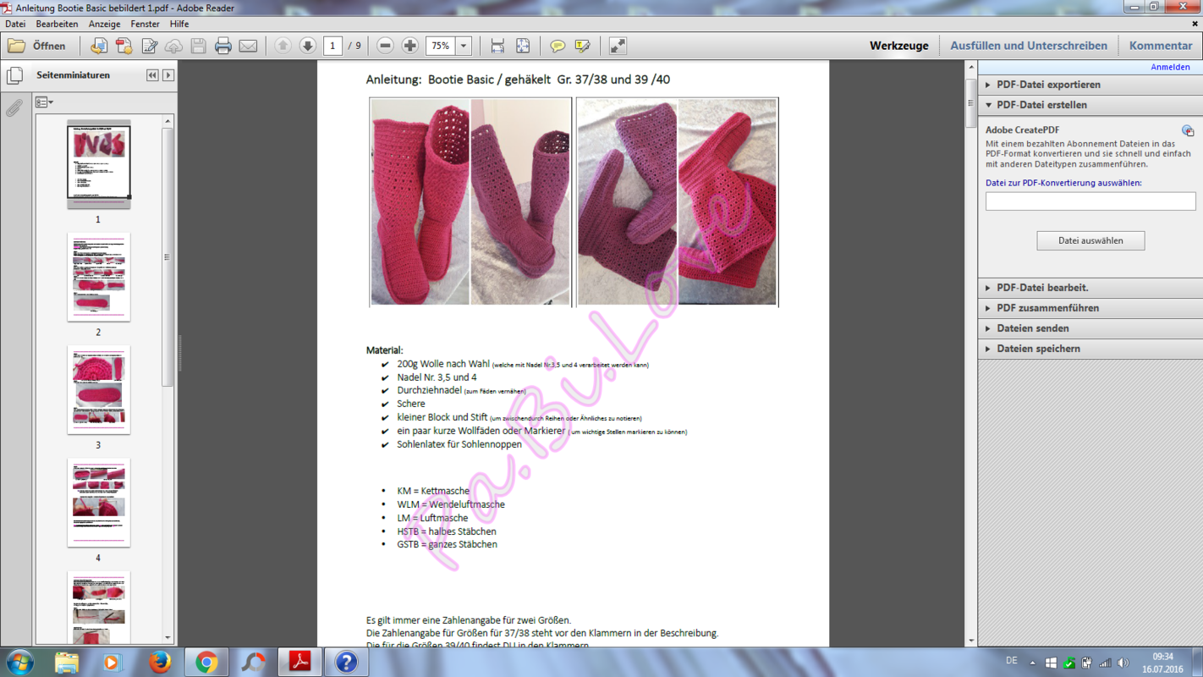Toggle the page thumbnails panel icon
The image size is (1203, 677).
[14, 76]
